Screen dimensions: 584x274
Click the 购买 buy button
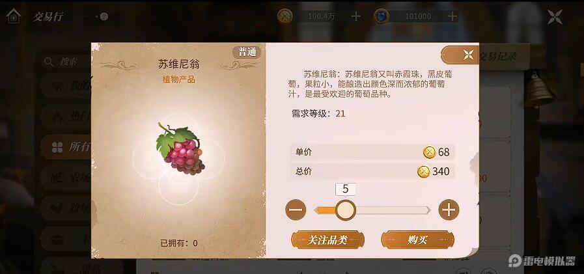coord(417,240)
